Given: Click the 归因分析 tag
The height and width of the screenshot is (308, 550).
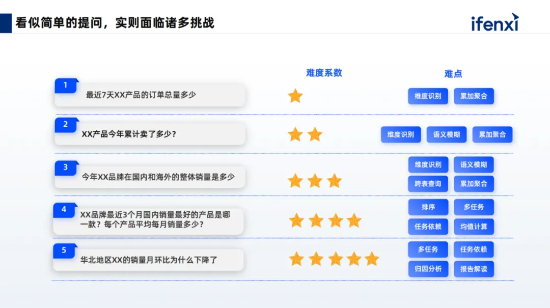Looking at the screenshot, I should point(428,269).
